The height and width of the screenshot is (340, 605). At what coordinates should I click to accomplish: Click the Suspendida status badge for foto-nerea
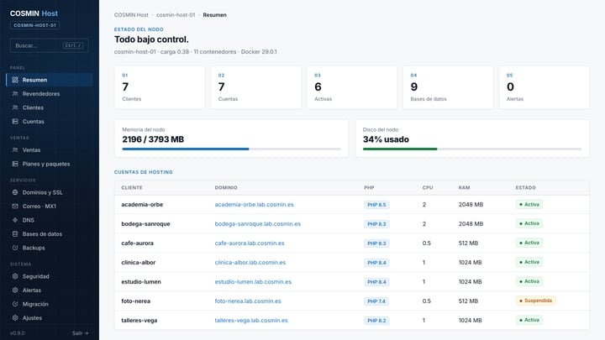point(535,301)
